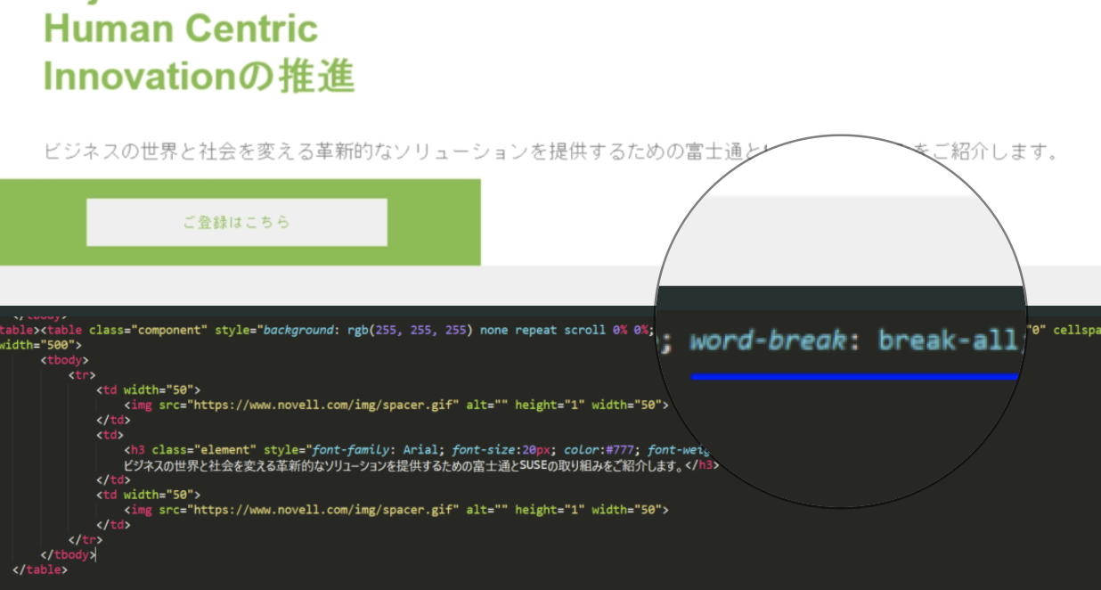Click the first td width="50" tag
The width and height of the screenshot is (1101, 590).
click(150, 389)
